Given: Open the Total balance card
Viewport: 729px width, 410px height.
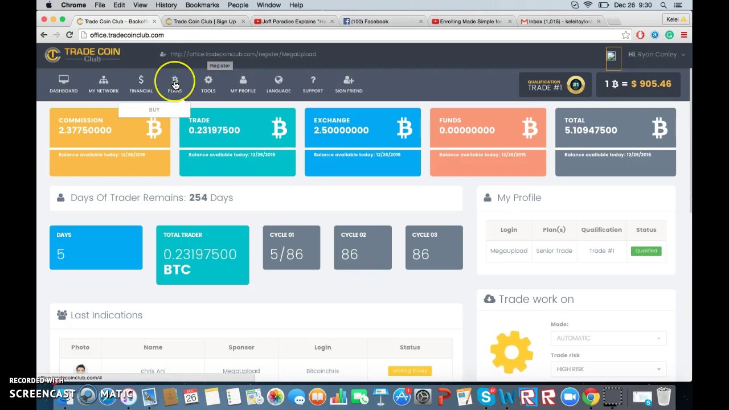Looking at the screenshot, I should coord(616,142).
